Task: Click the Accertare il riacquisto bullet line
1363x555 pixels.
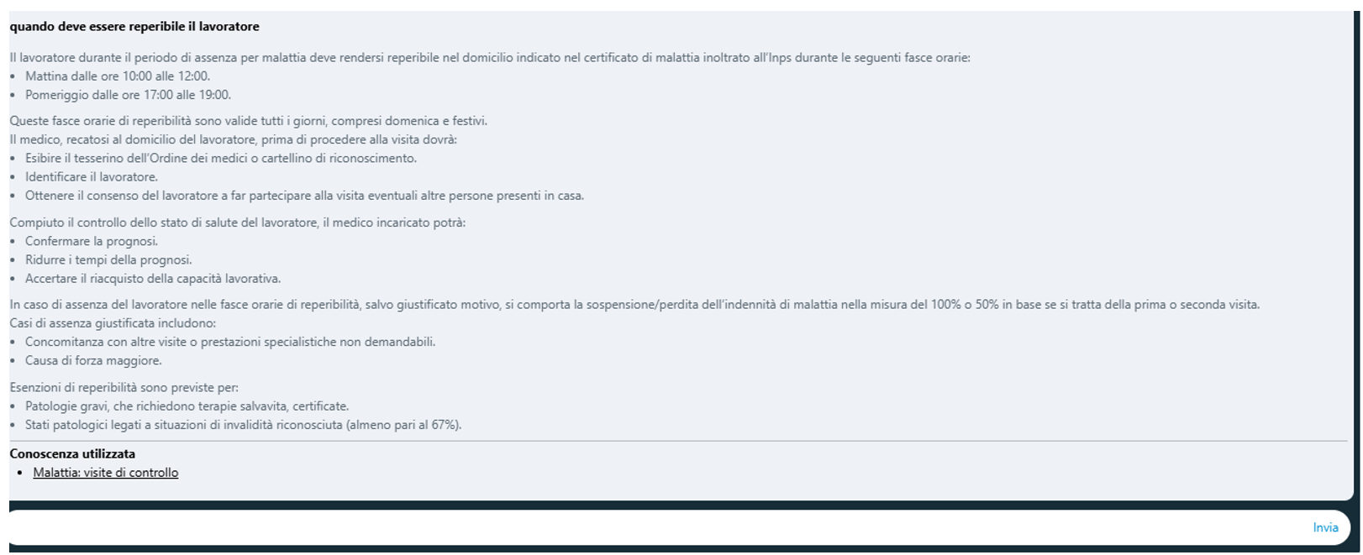Action: (x=153, y=279)
